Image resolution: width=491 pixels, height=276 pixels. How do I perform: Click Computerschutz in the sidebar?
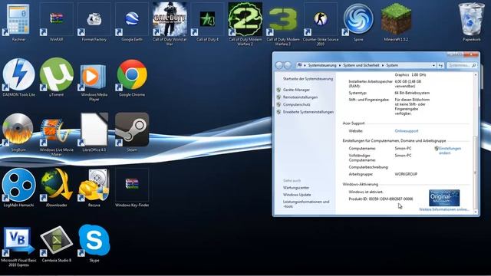tap(297, 104)
